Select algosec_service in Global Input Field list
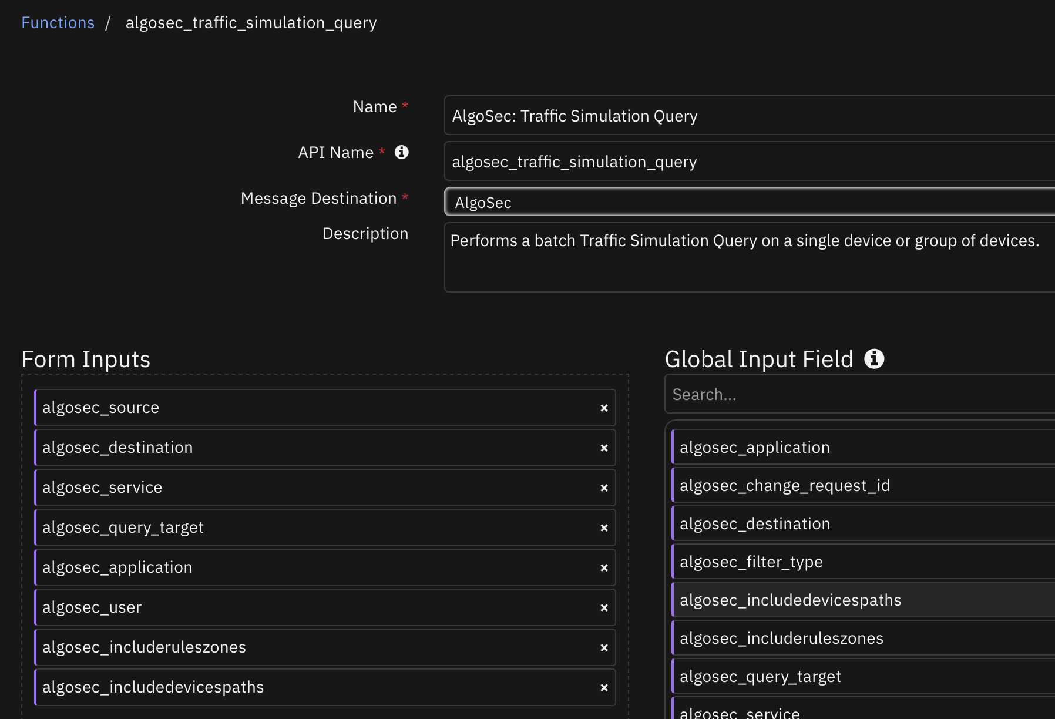Image resolution: width=1055 pixels, height=719 pixels. 864,708
